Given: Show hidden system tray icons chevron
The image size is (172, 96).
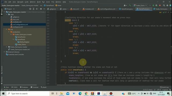Looking at the screenshot, I should coord(139,94).
